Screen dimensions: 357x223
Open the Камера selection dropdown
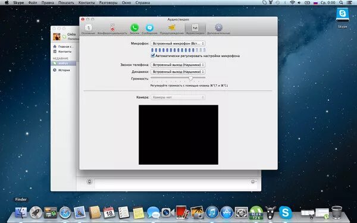178,97
